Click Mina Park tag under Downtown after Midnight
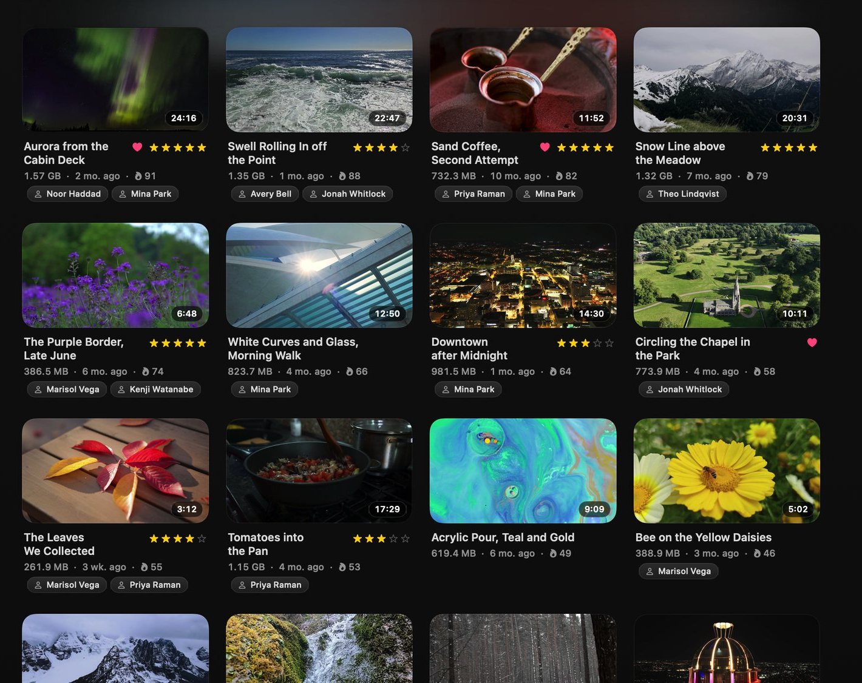Viewport: 862px width, 683px height. point(468,389)
